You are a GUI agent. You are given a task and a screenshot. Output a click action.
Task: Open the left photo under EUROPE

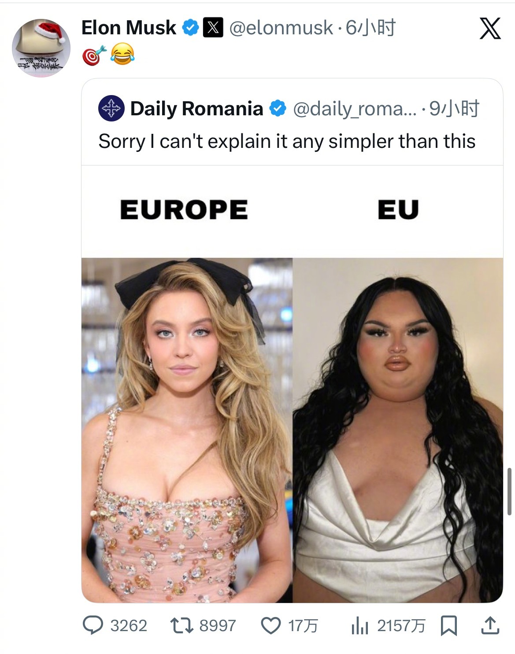pos(187,430)
